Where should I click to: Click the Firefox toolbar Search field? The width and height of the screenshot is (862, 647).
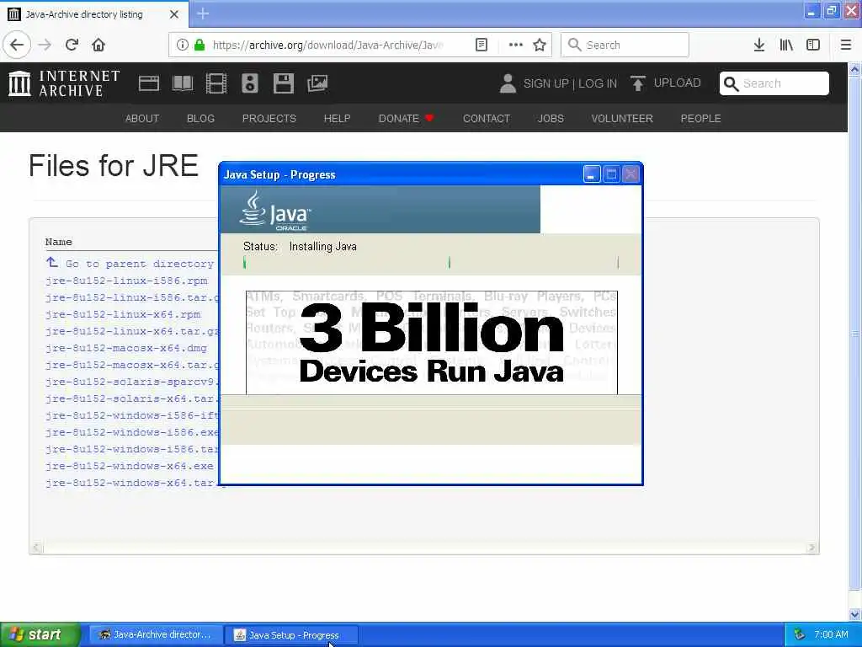coord(625,45)
